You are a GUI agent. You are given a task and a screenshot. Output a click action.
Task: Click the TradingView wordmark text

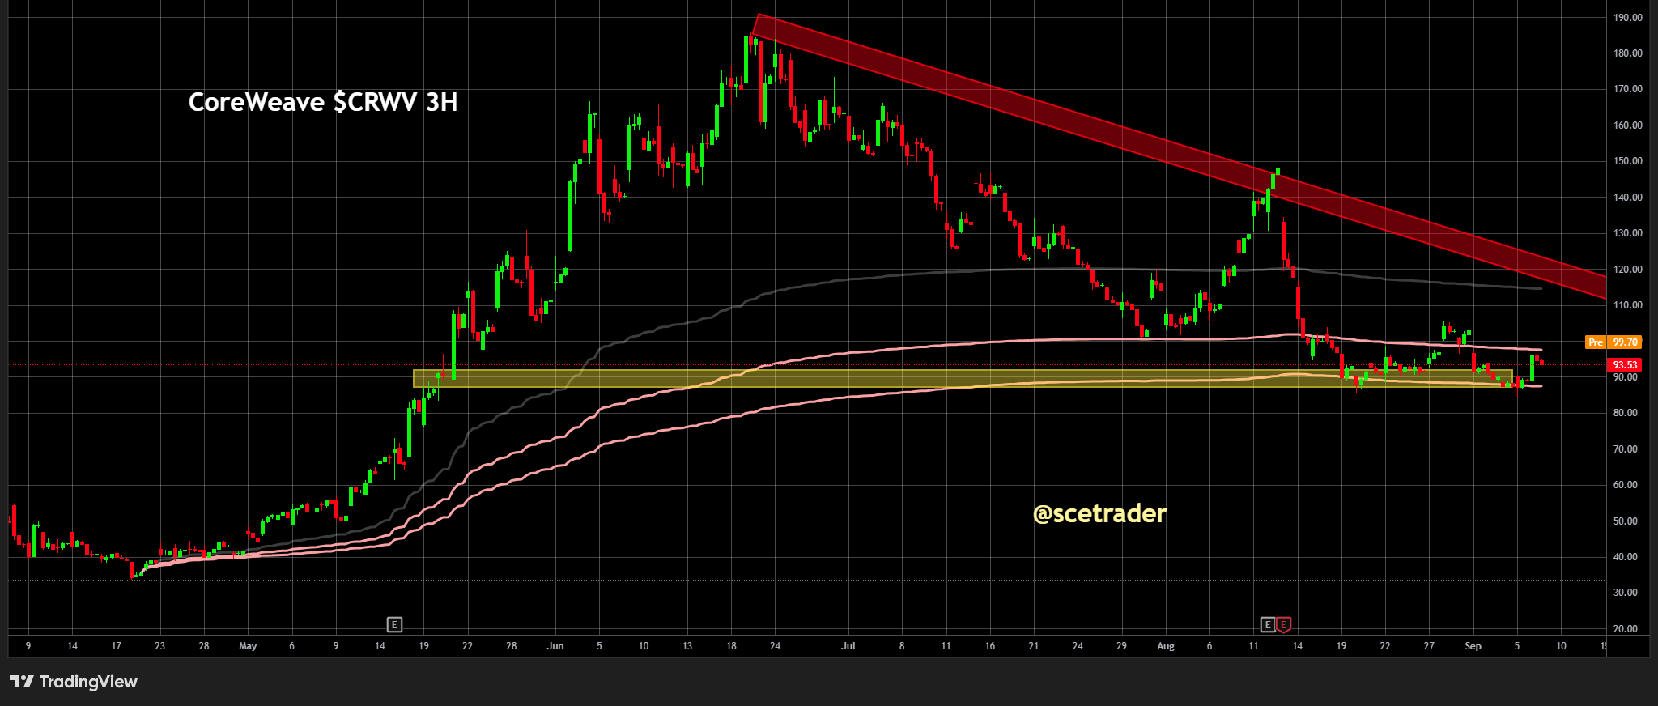[x=88, y=682]
